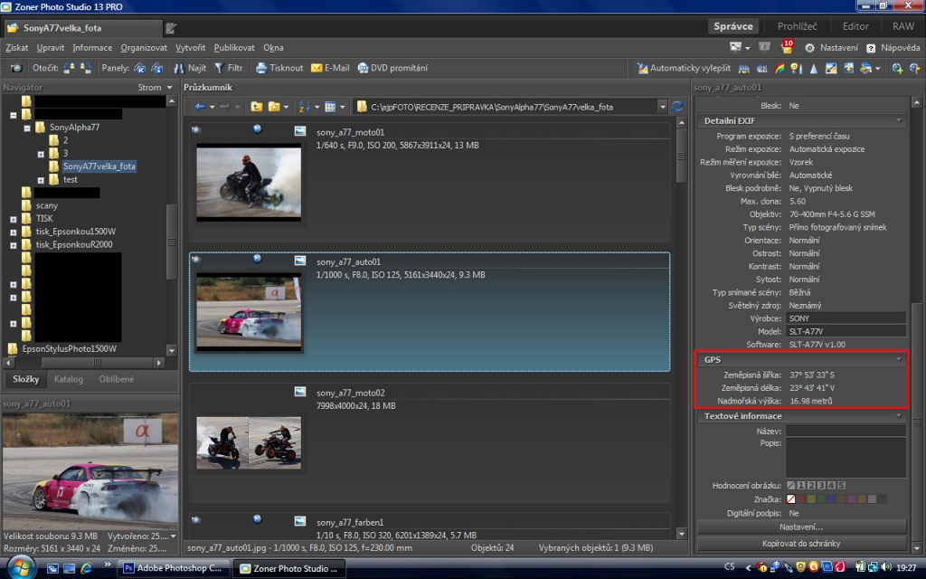Switch to the Prohlížeč tab
Viewport: 926px width, 579px height.
tap(797, 26)
